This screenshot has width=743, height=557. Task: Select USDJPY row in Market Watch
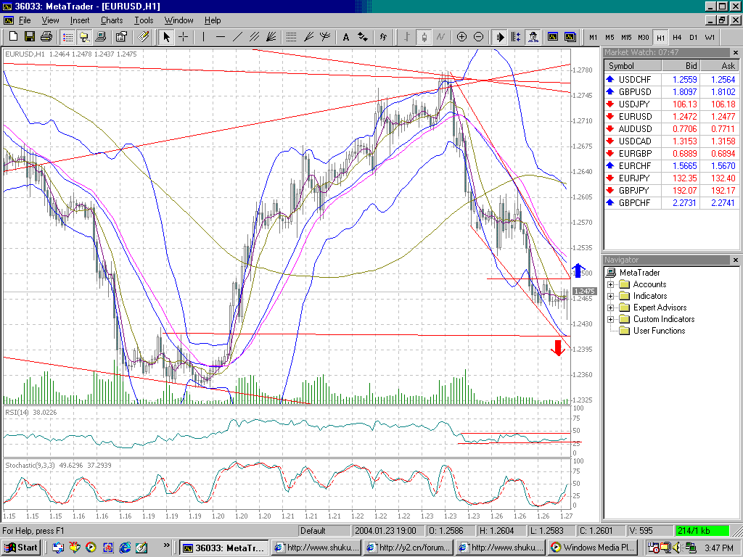tap(671, 104)
